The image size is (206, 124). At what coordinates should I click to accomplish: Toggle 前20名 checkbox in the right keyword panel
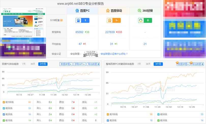tap(108, 120)
